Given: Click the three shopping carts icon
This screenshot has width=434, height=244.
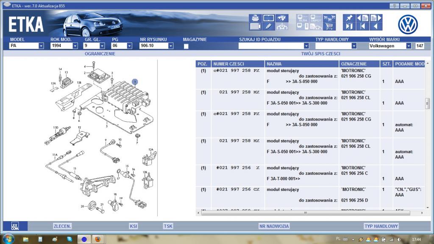Looking at the screenshot, I should click(x=329, y=18).
